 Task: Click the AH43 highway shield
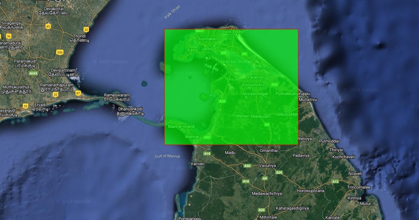pyautogui.click(x=34, y=73)
